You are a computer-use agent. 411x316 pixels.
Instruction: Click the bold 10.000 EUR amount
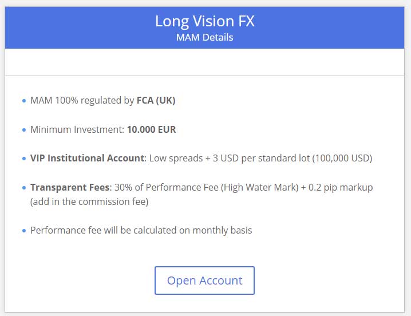[x=151, y=129]
